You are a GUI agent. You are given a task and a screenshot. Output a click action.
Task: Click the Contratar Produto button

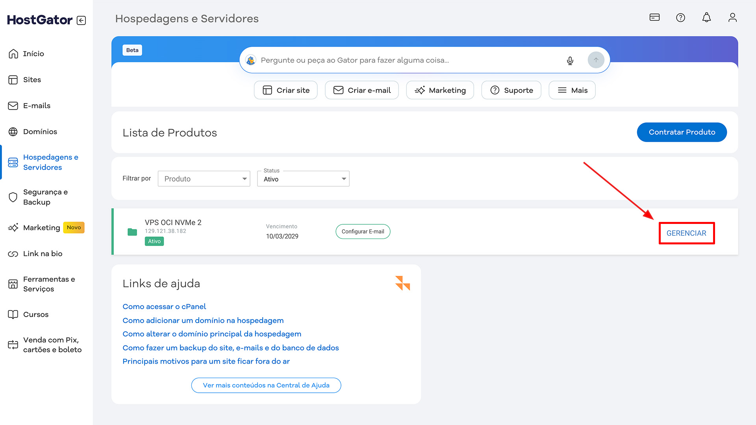click(682, 132)
